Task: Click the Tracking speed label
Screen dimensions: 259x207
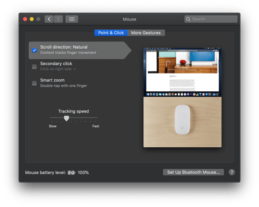Action: point(74,111)
